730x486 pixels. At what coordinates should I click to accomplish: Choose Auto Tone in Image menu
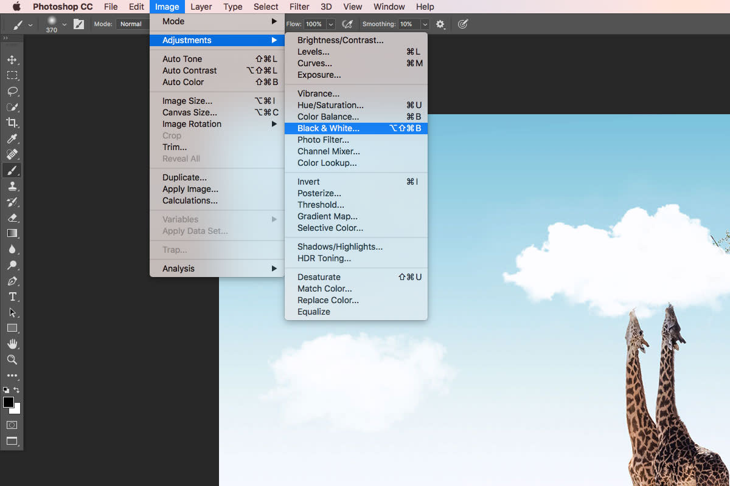(217, 59)
